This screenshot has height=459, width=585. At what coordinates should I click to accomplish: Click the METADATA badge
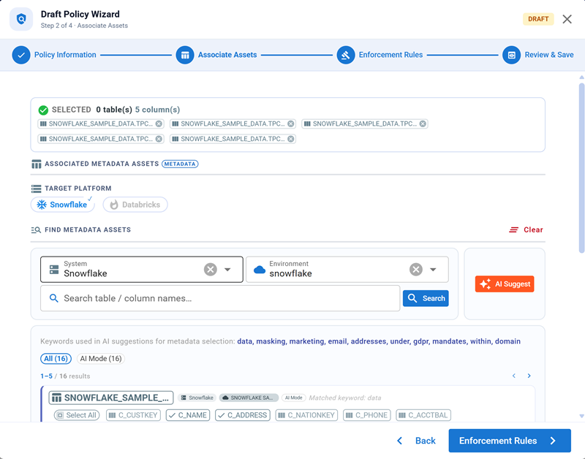click(x=180, y=164)
